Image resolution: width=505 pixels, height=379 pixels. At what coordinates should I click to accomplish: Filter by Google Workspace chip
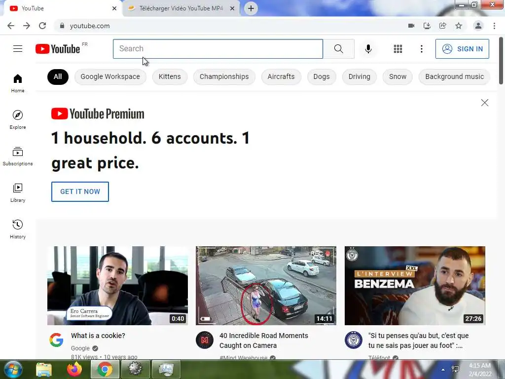pos(110,76)
